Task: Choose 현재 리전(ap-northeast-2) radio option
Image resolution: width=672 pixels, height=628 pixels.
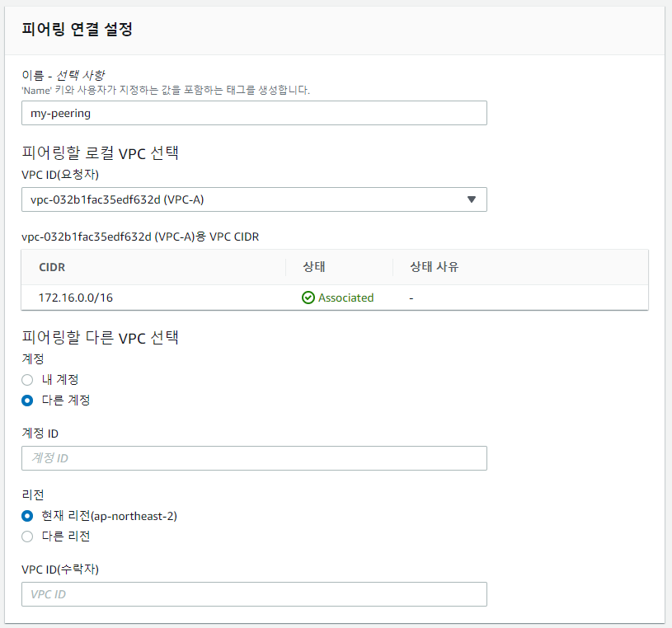Action: coord(27,516)
